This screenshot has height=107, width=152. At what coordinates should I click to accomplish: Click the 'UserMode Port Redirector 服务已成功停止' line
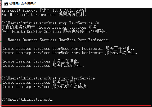(69, 53)
